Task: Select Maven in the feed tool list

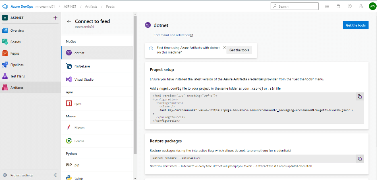Action: [97, 128]
